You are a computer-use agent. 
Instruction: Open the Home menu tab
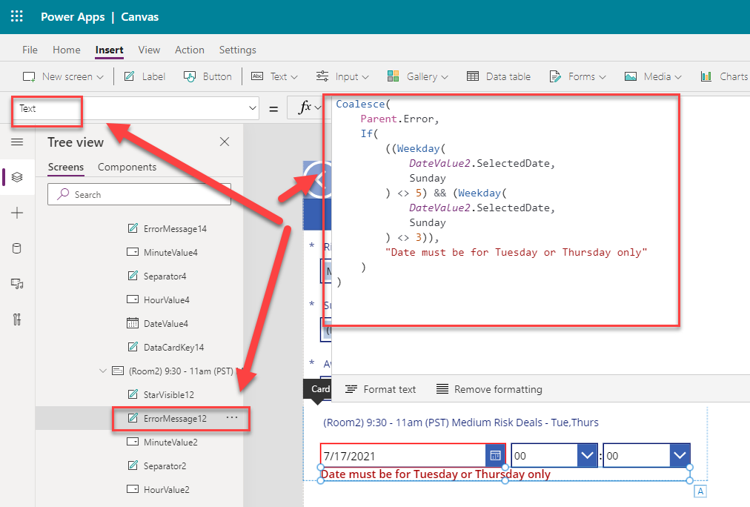(67, 50)
